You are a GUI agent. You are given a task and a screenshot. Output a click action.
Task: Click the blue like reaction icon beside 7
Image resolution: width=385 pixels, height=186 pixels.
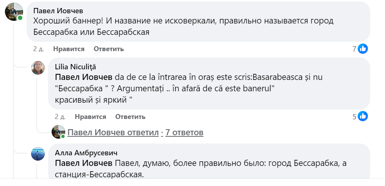point(363,48)
